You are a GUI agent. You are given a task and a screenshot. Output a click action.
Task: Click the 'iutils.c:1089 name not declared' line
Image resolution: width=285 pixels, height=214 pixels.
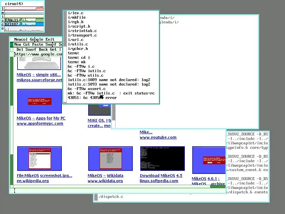(x=109, y=80)
